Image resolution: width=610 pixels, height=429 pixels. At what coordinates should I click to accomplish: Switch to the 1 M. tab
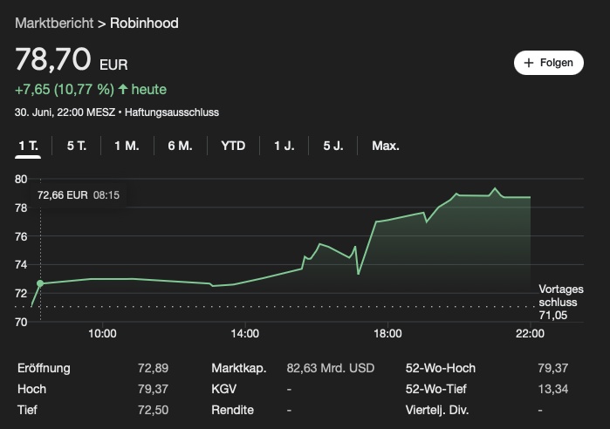pyautogui.click(x=127, y=146)
